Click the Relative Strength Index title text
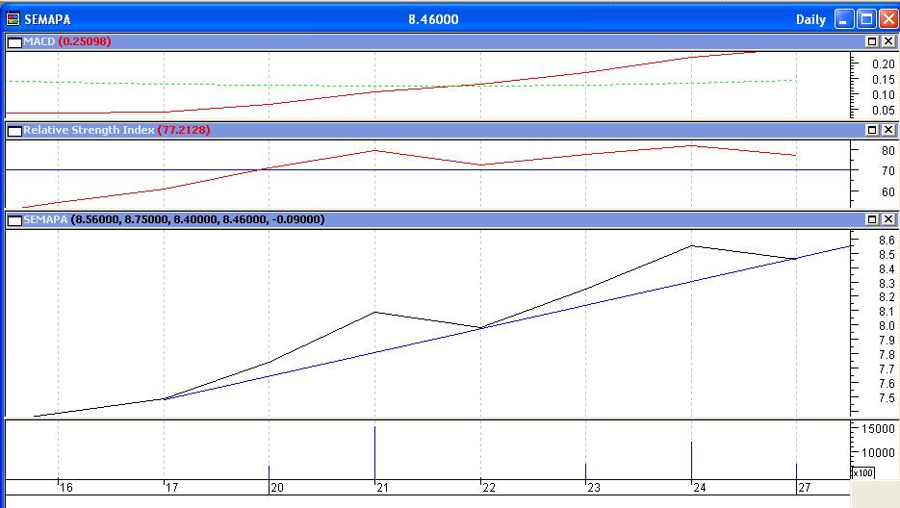Screen dimensions: 900x508 pyautogui.click(x=89, y=130)
